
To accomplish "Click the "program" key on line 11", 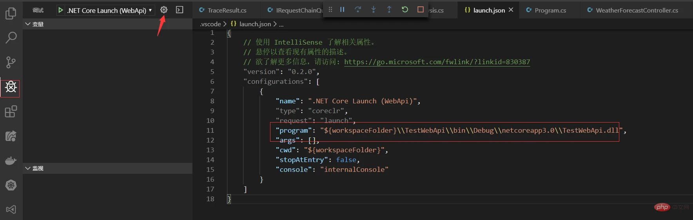I will coord(294,130).
